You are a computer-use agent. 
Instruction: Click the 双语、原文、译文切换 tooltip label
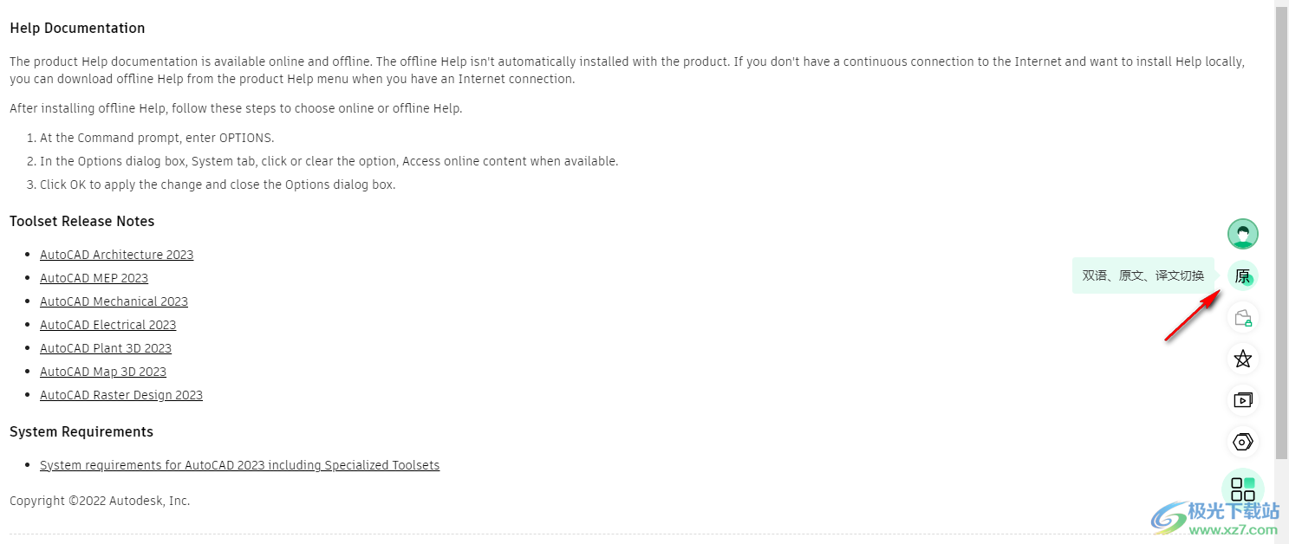click(x=1143, y=275)
